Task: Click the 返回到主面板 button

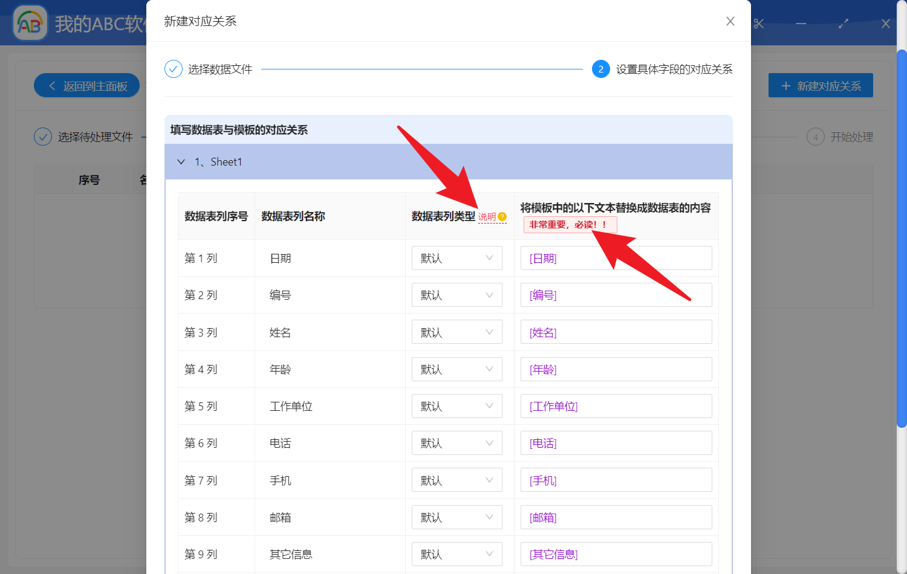Action: click(86, 85)
